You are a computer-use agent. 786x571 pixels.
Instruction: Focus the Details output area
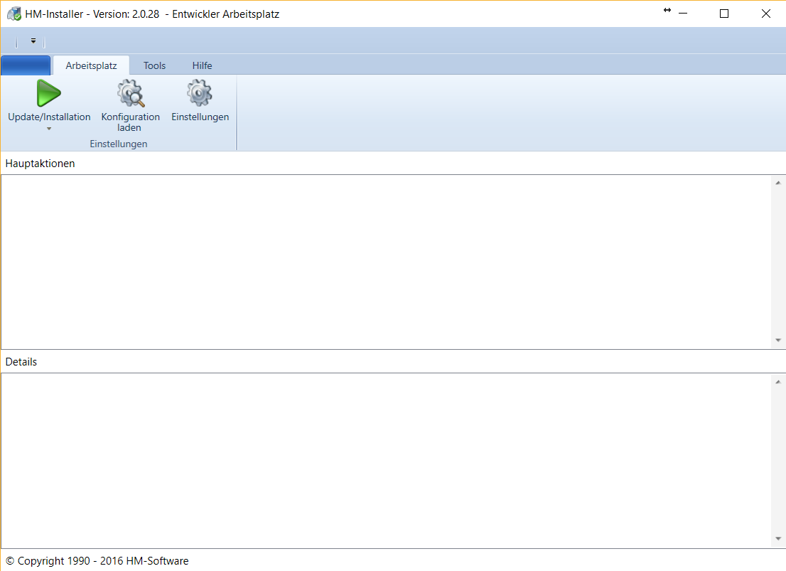tap(384, 460)
